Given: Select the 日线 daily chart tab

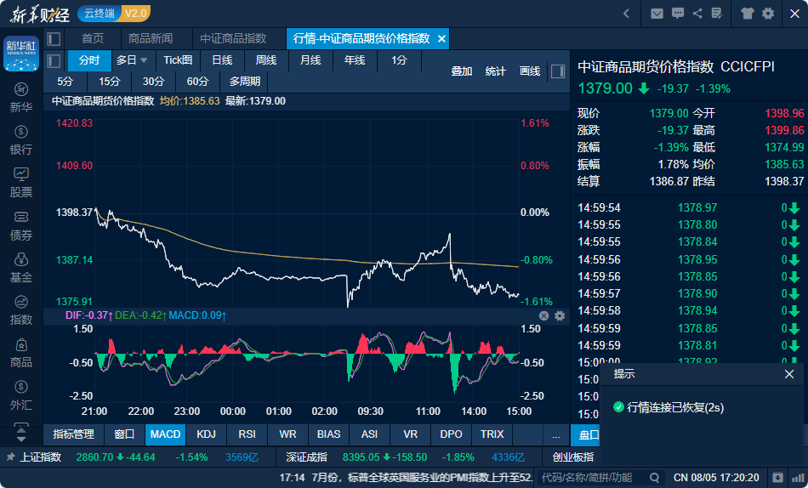Looking at the screenshot, I should click(222, 60).
